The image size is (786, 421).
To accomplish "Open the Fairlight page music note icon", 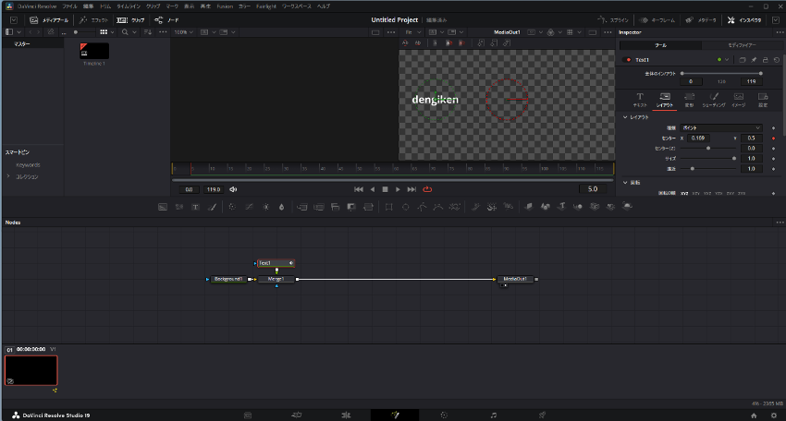I will (x=494, y=415).
